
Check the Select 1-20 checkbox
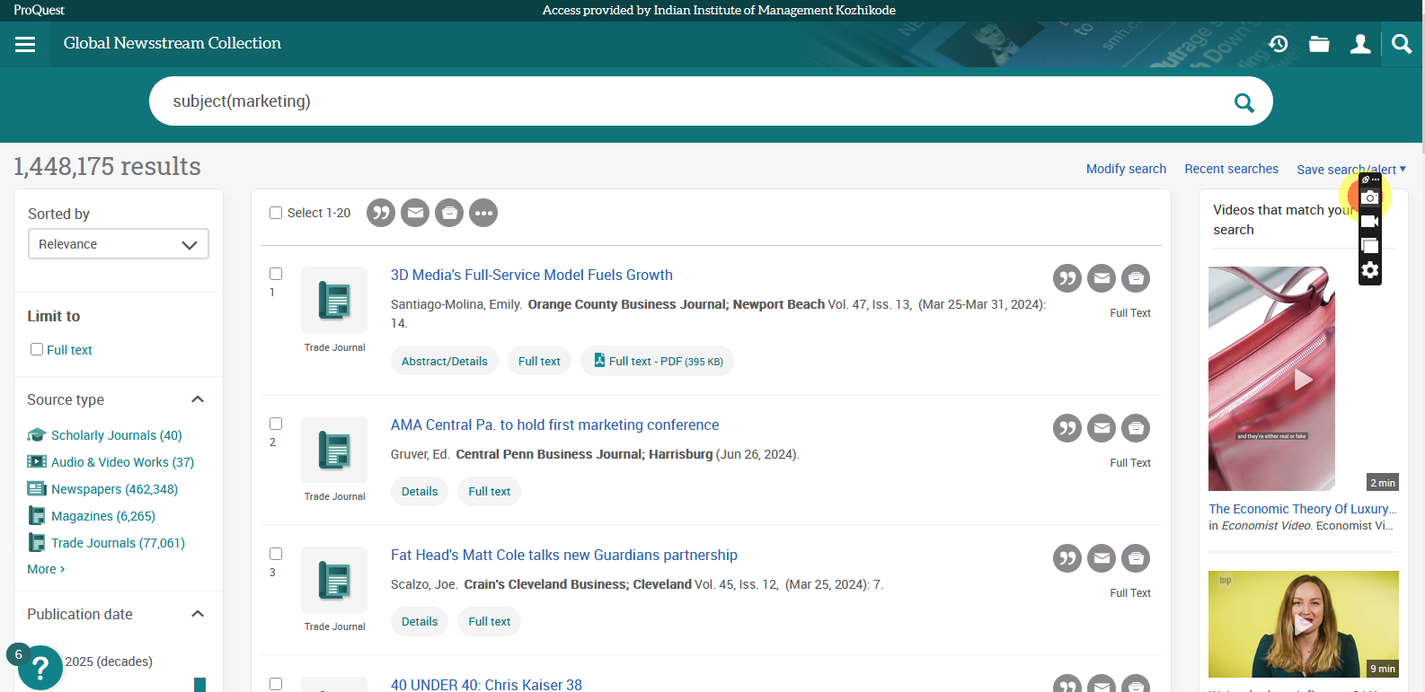tap(276, 213)
